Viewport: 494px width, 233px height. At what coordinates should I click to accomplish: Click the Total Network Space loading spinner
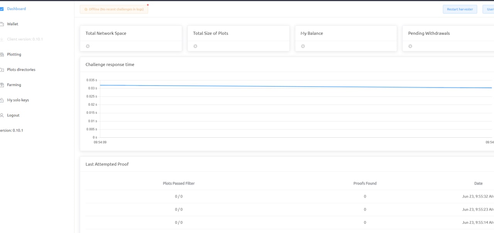pos(88,46)
